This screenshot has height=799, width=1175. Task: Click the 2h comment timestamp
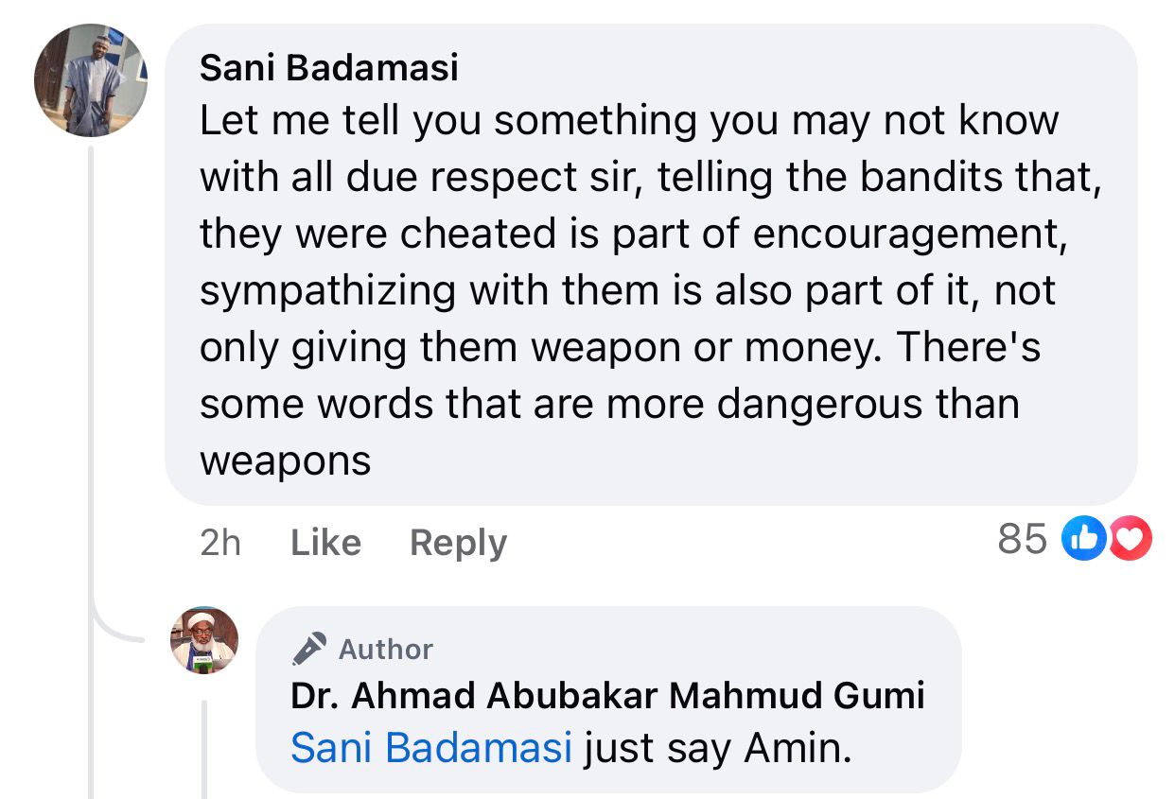point(220,543)
